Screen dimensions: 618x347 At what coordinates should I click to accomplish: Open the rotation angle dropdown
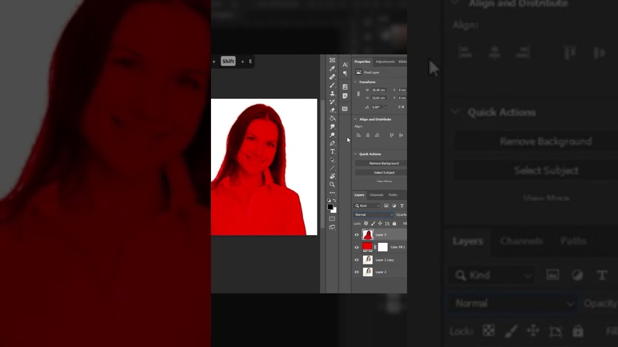385,107
